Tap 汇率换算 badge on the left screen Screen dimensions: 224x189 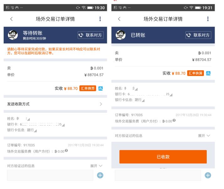point(88,88)
